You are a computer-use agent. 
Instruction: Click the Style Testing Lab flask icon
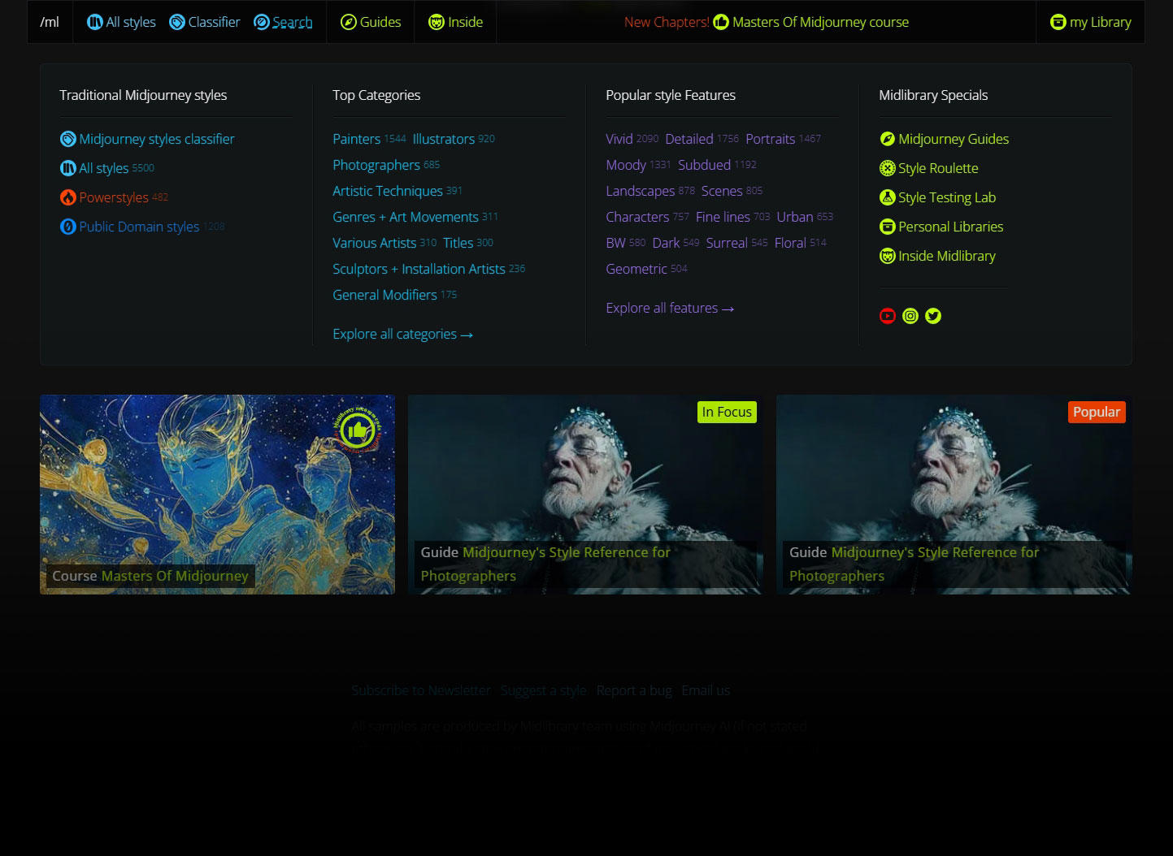[888, 197]
